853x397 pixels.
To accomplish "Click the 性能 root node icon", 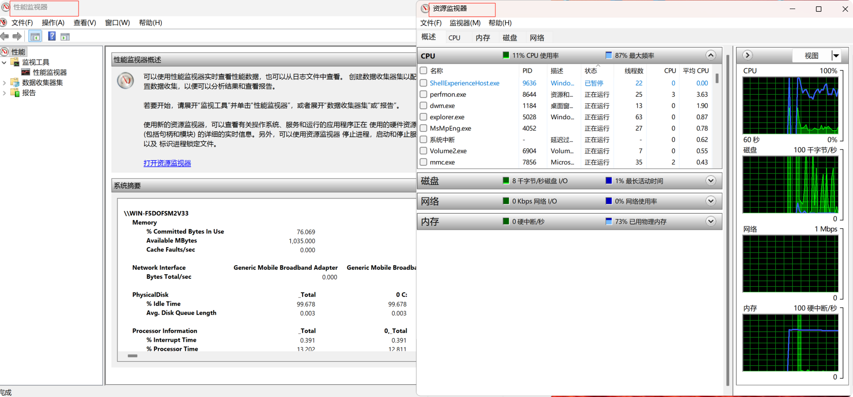I will tap(5, 52).
